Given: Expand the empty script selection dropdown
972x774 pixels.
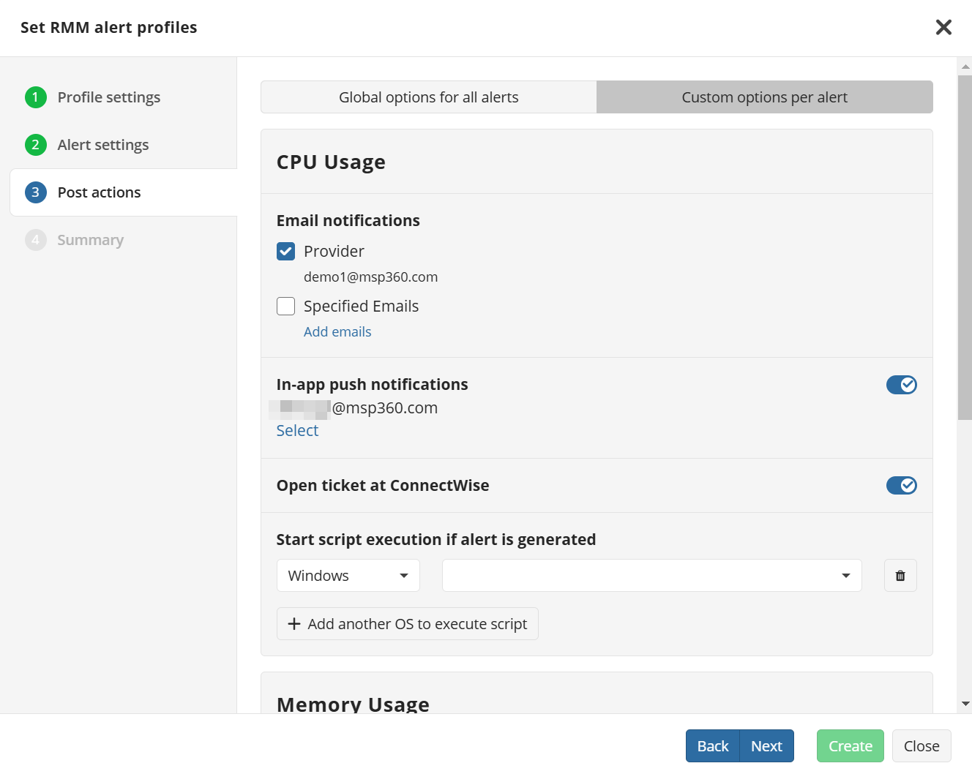Looking at the screenshot, I should point(651,576).
